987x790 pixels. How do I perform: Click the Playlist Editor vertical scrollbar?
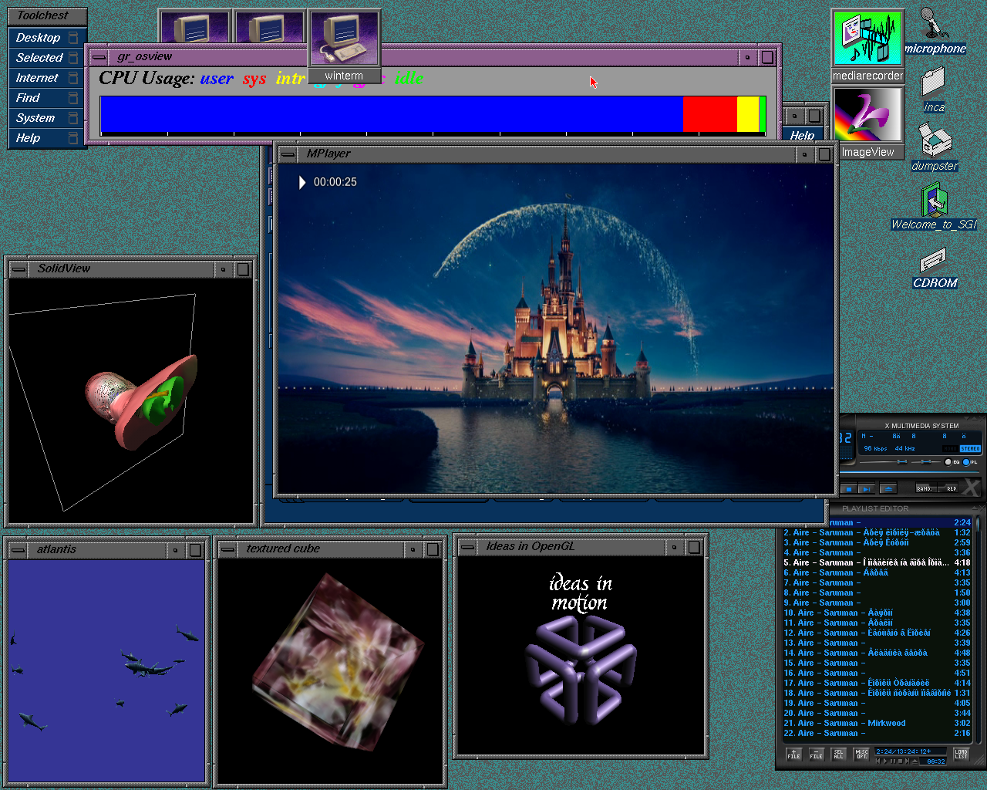[x=978, y=629]
